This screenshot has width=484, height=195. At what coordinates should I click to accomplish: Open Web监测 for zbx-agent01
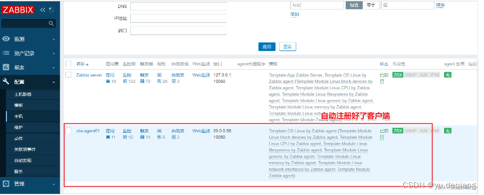click(201, 131)
